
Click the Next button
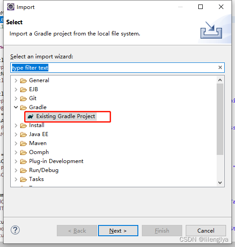(118, 231)
